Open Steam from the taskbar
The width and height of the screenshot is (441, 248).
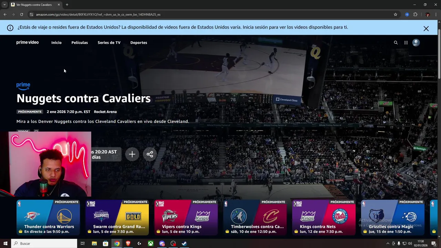184,244
